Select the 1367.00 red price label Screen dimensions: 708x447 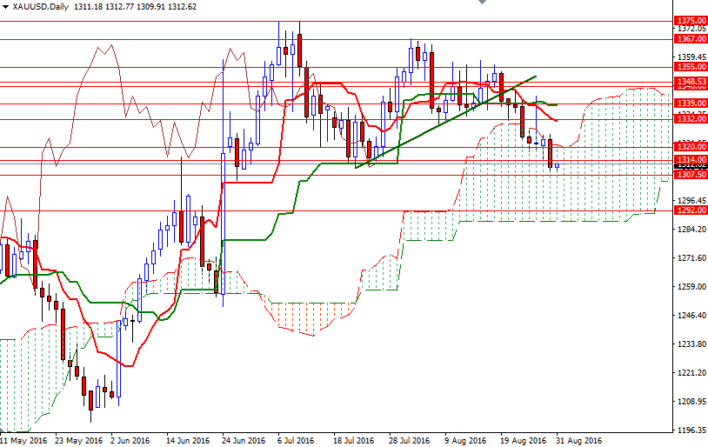click(691, 39)
